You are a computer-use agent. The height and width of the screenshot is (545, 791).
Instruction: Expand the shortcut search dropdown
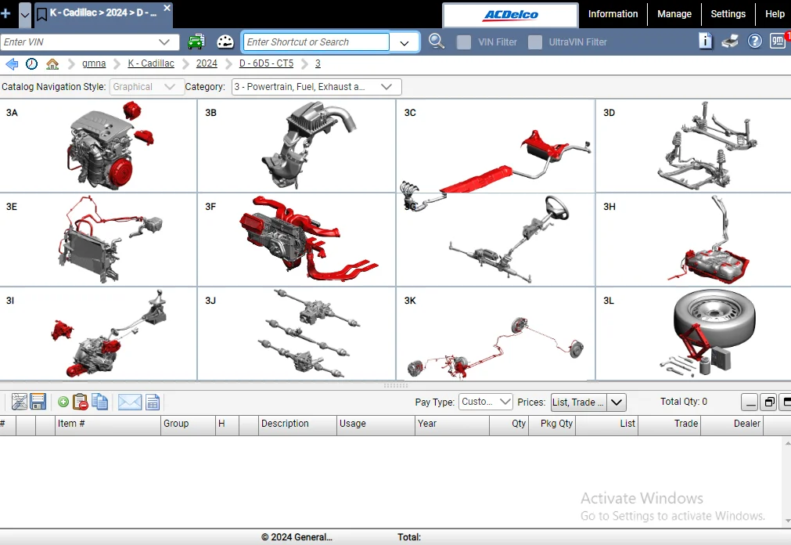(x=404, y=42)
